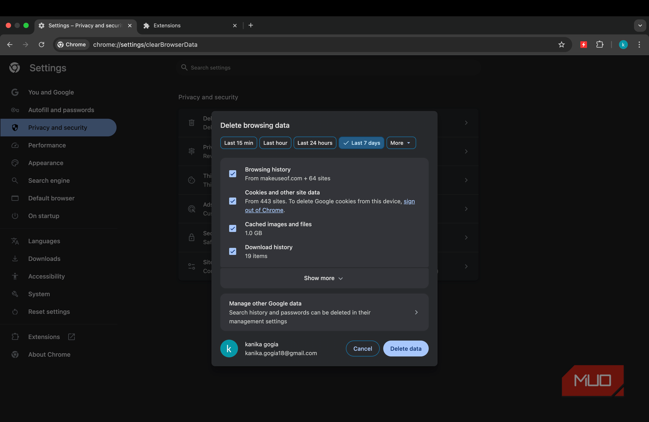Click the address bar URL

point(145,44)
